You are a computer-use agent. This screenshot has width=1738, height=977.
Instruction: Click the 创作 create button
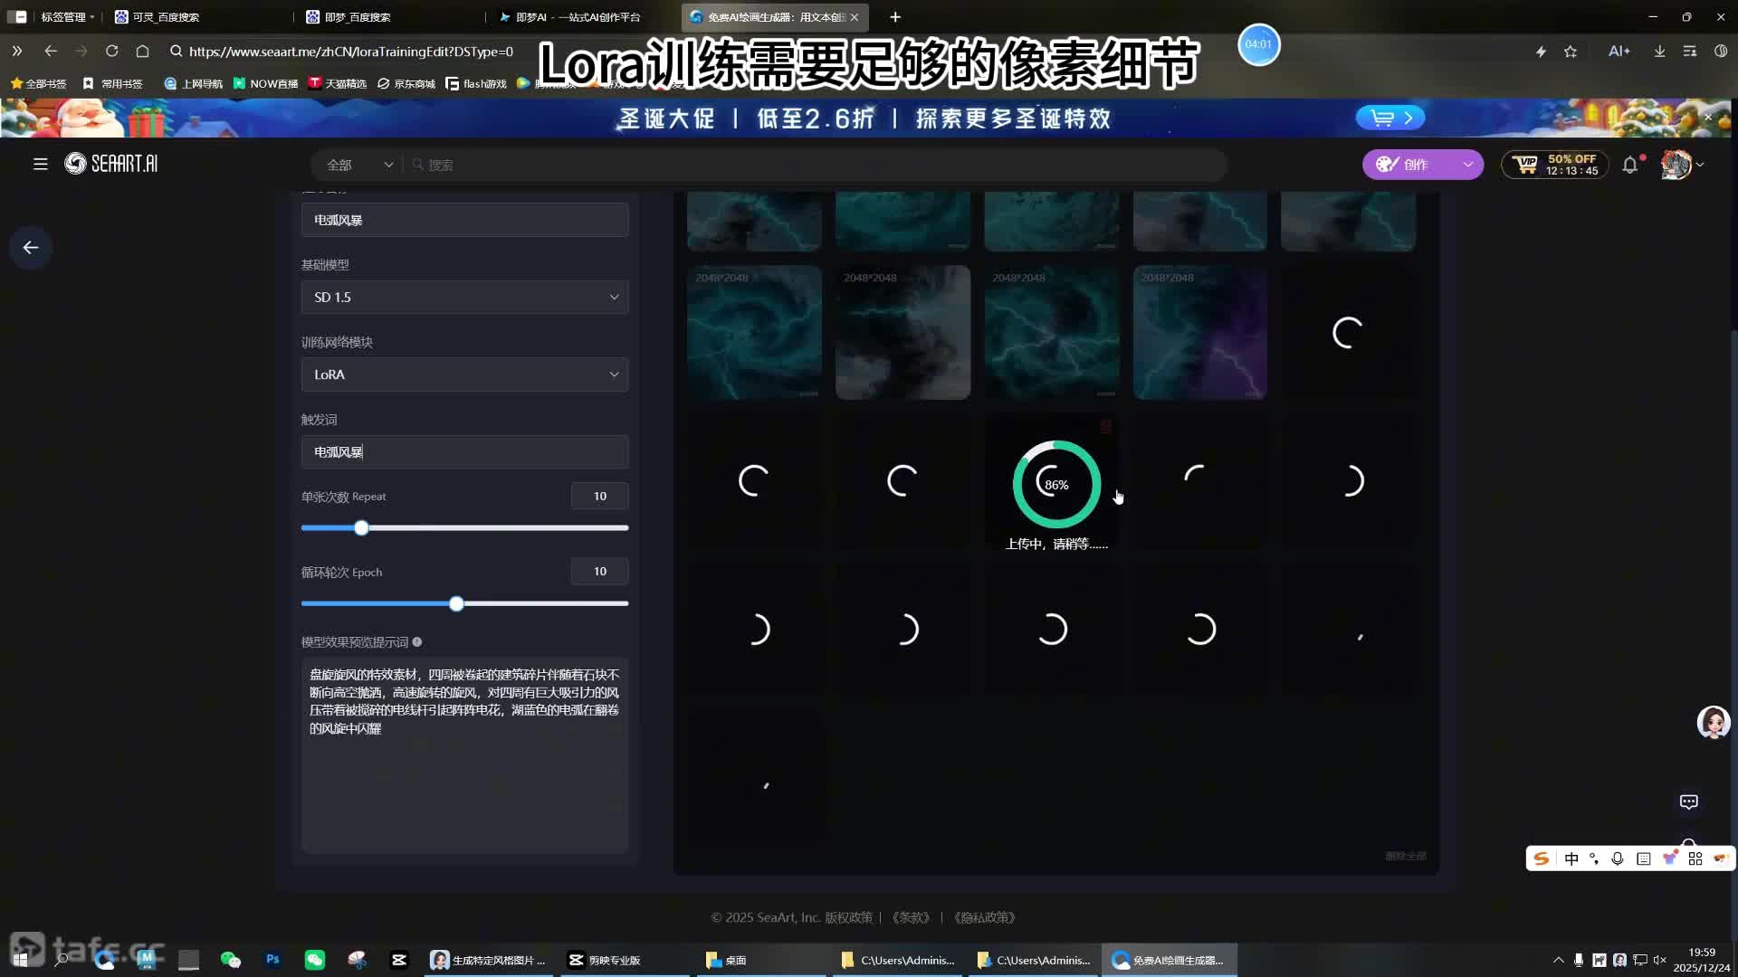click(x=1406, y=165)
